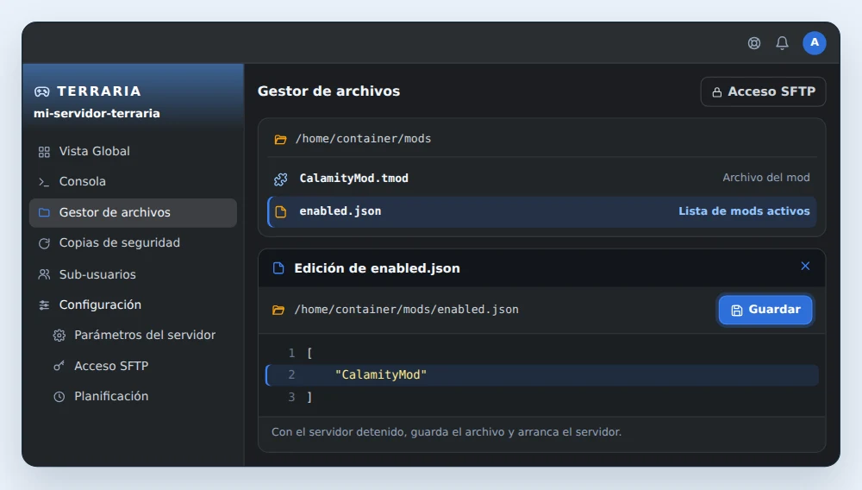Click the Copias de seguridad refresh icon
The height and width of the screenshot is (490, 862).
44,243
